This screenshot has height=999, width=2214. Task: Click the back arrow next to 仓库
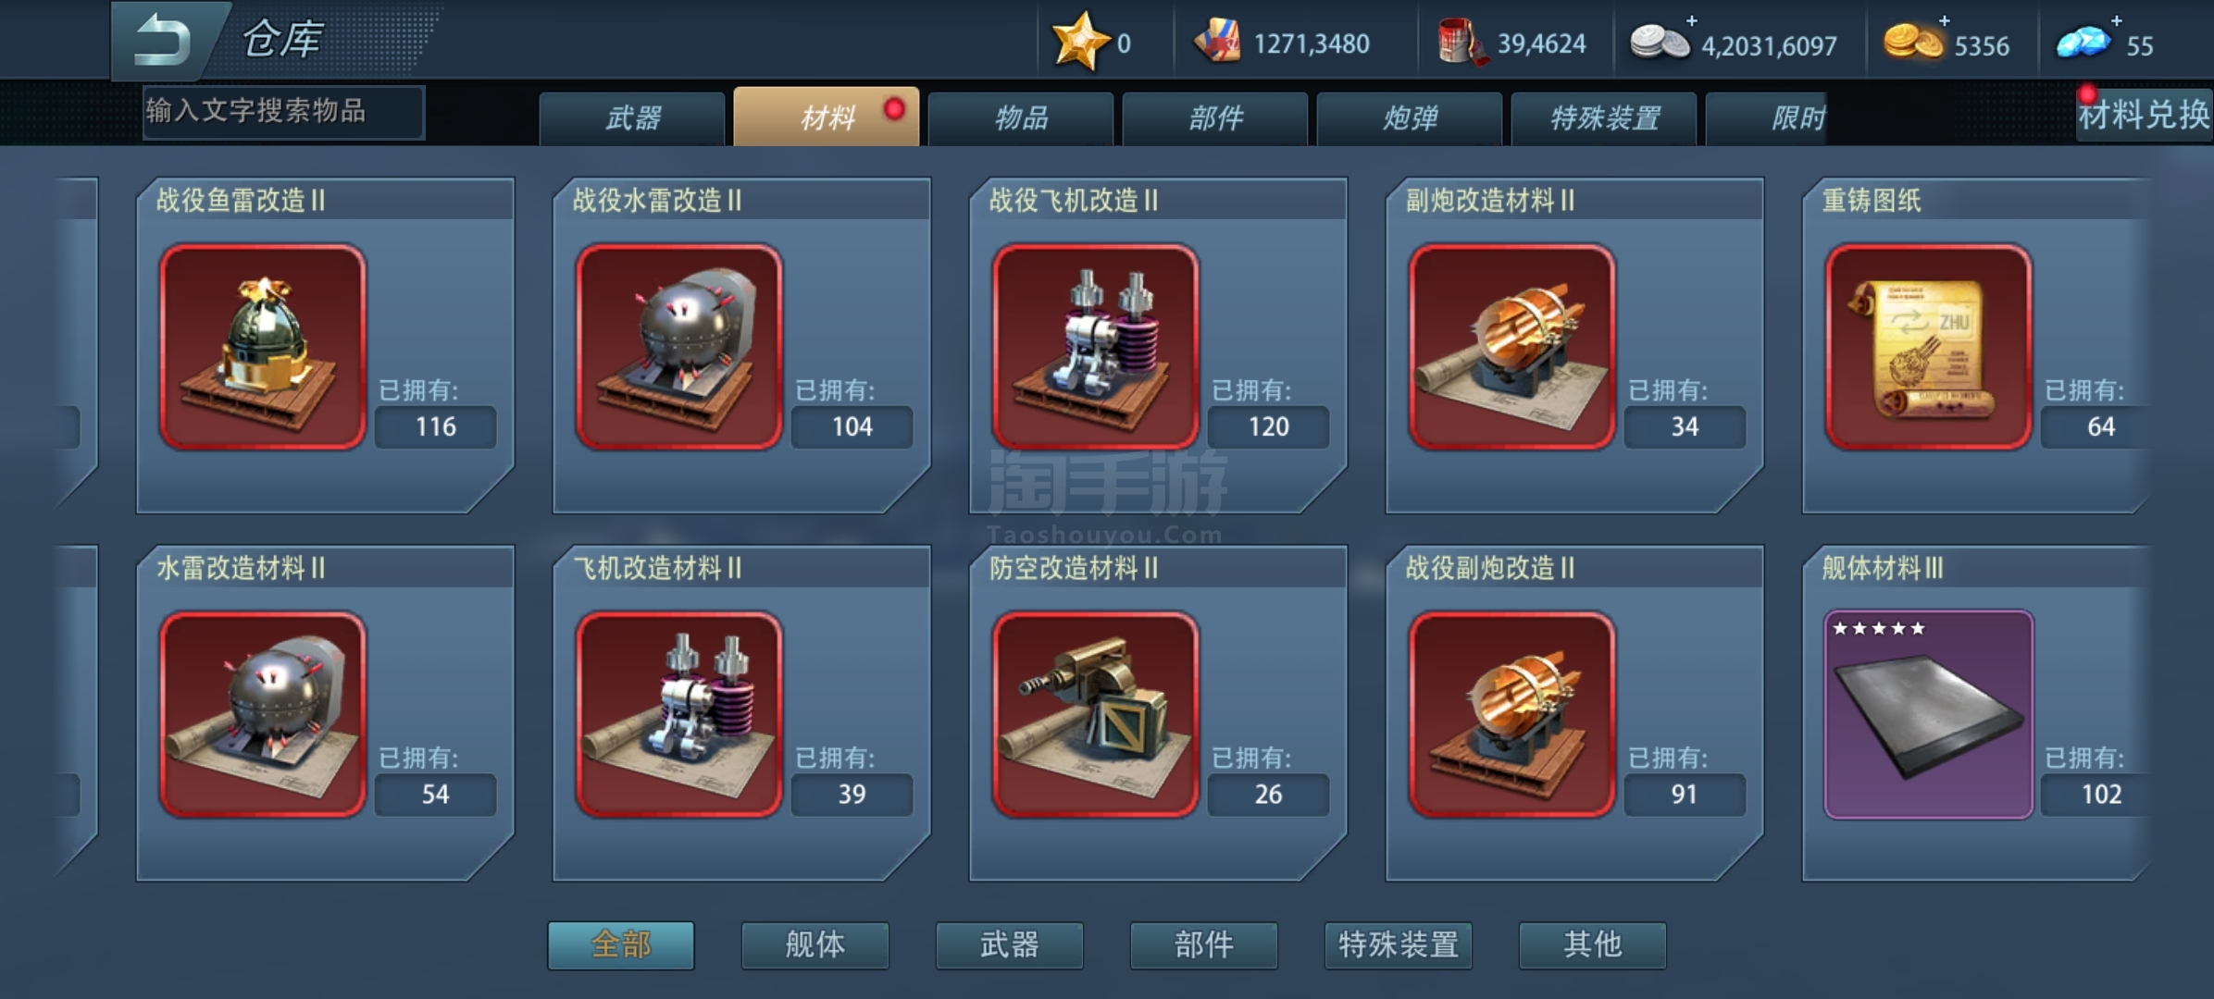tap(163, 41)
